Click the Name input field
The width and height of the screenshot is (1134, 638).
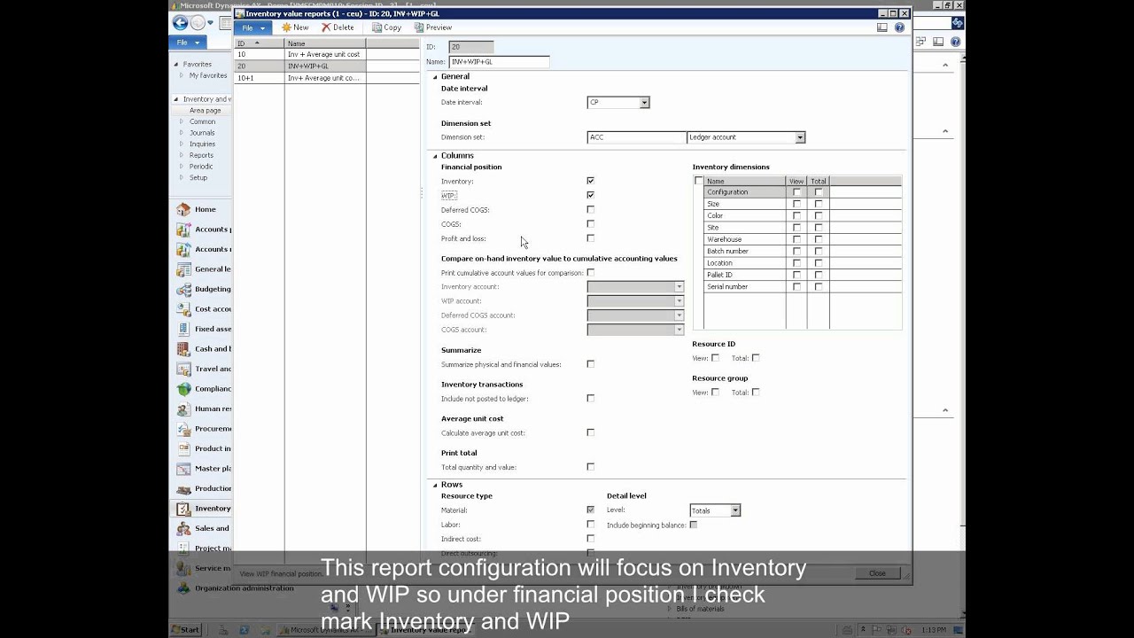(x=499, y=62)
